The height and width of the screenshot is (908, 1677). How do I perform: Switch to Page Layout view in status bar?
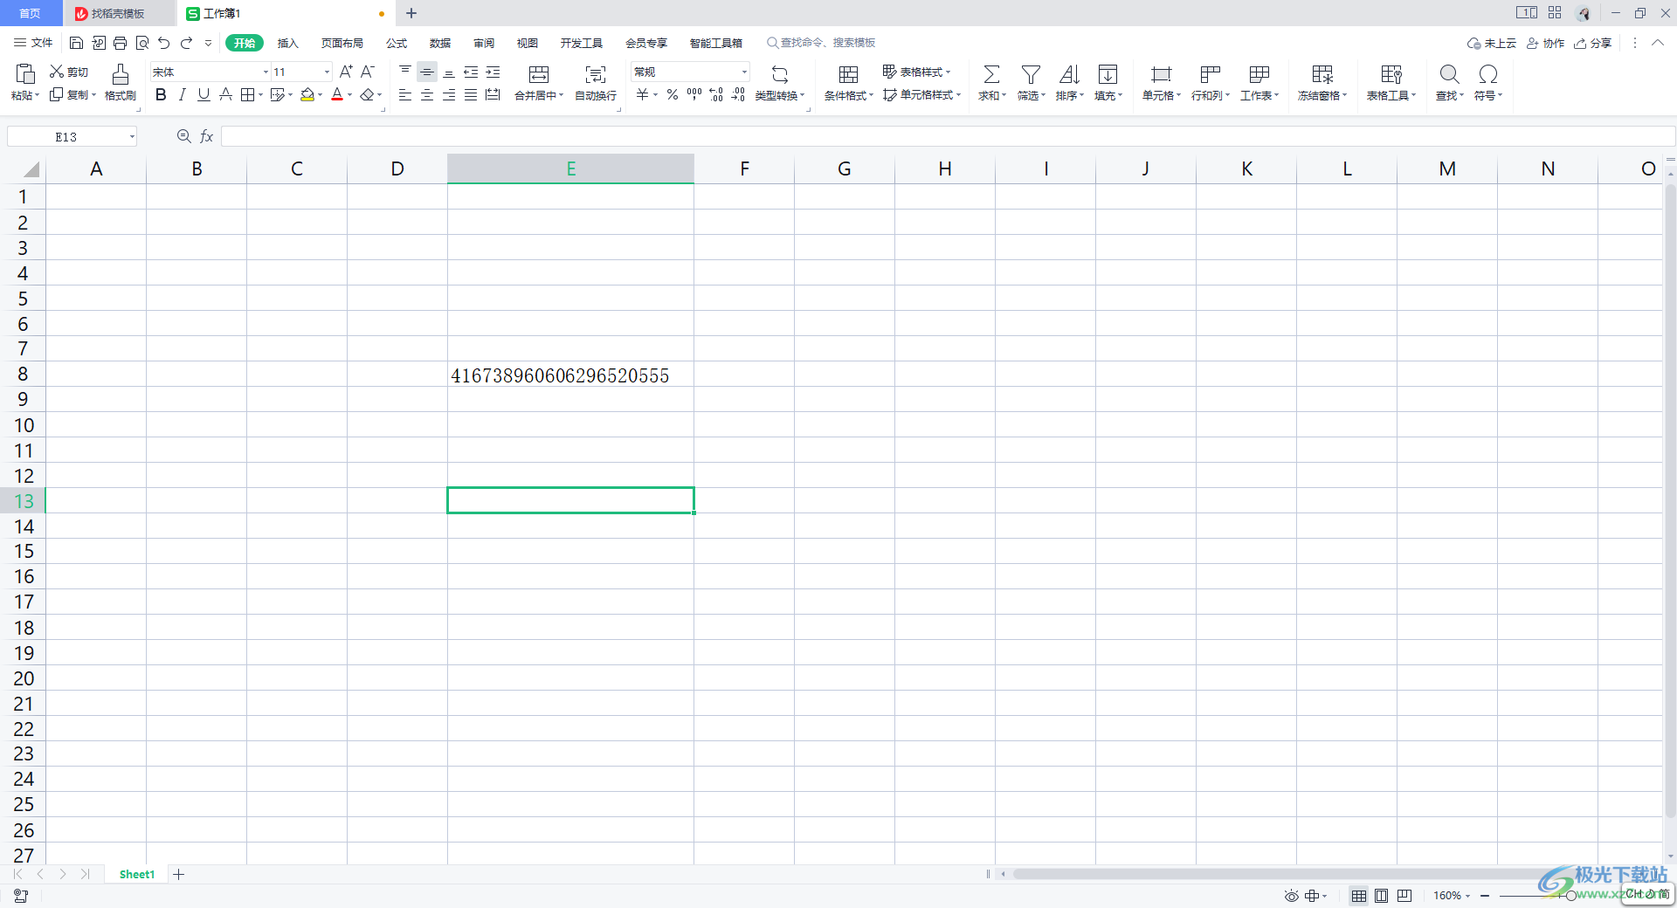pyautogui.click(x=1381, y=896)
